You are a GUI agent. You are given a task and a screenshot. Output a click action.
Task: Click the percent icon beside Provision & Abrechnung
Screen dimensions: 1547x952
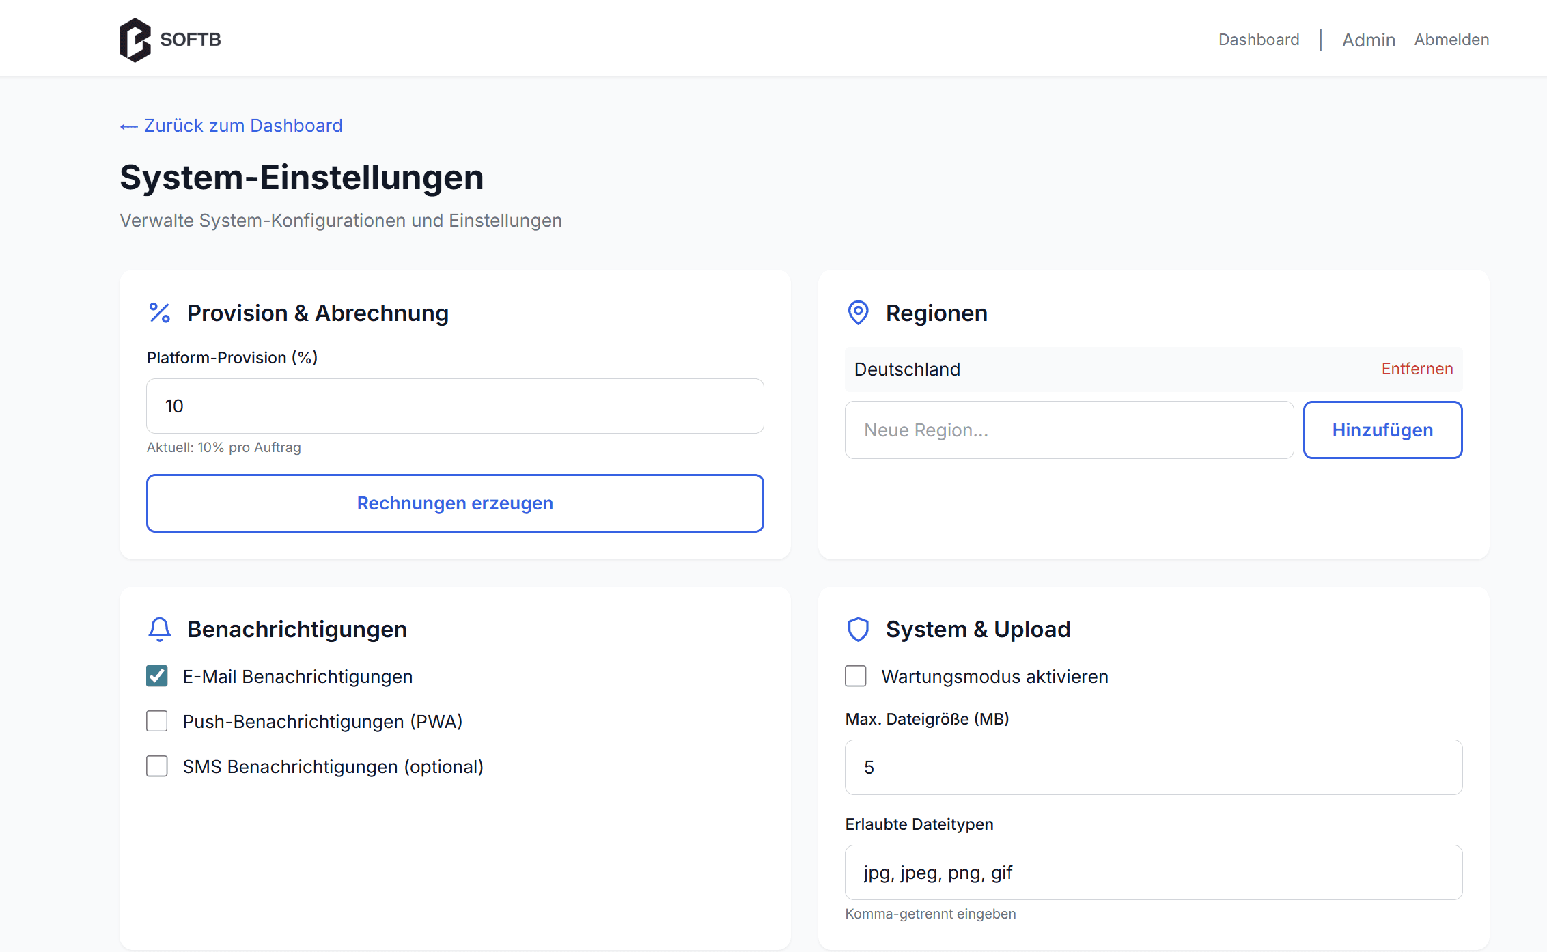point(160,313)
